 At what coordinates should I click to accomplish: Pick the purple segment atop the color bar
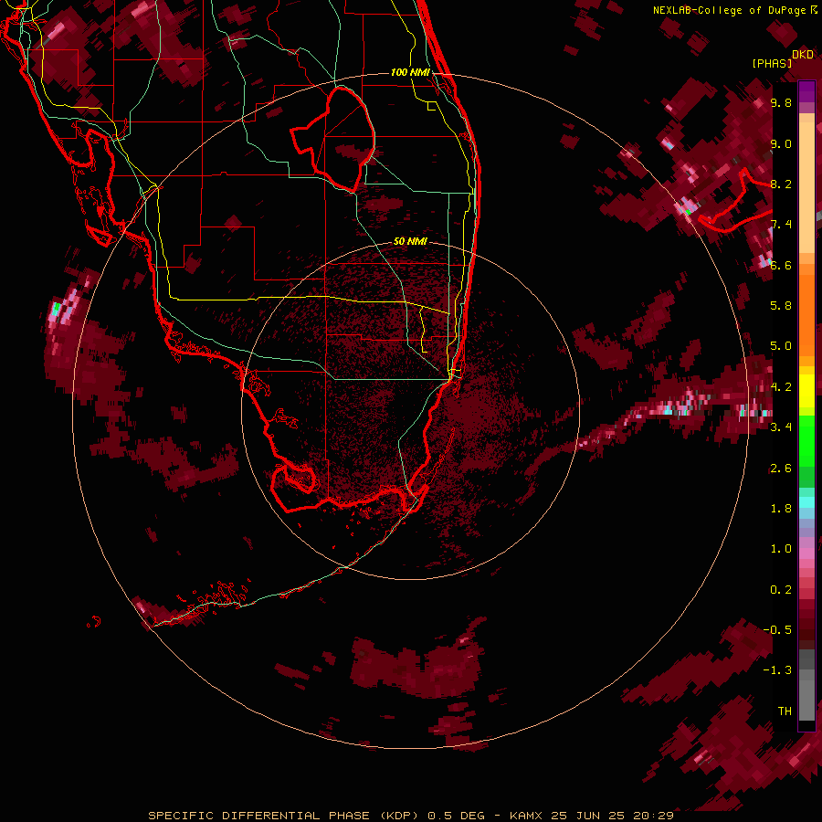pyautogui.click(x=806, y=91)
